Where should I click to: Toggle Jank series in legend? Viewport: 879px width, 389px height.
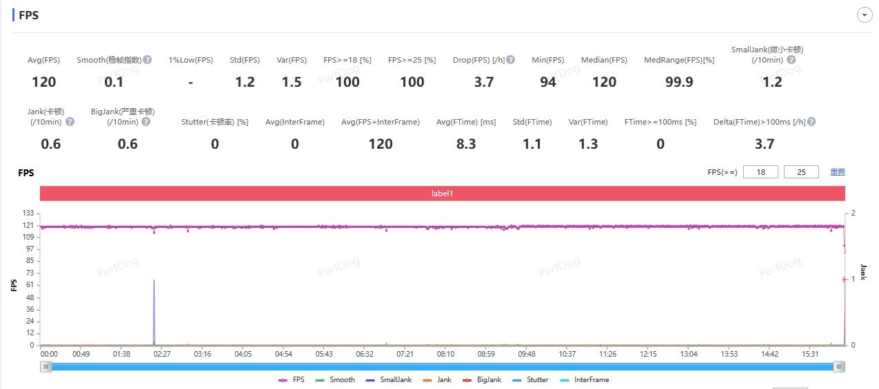[x=436, y=379]
